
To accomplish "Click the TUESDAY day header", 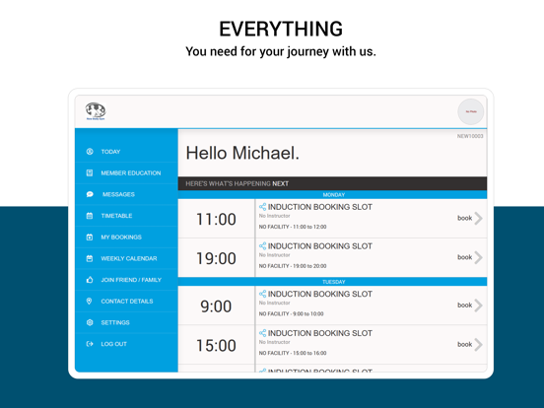I will point(333,282).
